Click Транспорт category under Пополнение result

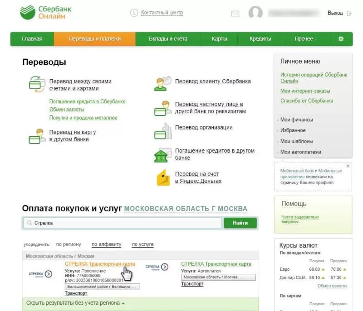coord(76,293)
